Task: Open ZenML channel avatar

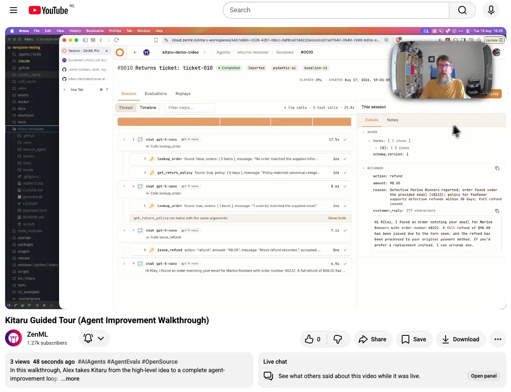Action: click(14, 338)
